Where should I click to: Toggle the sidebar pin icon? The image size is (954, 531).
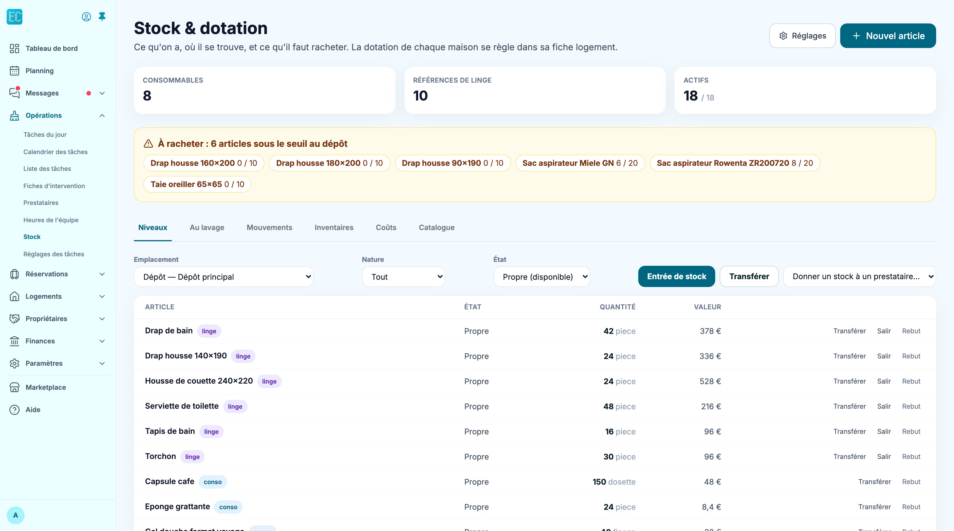(x=102, y=17)
